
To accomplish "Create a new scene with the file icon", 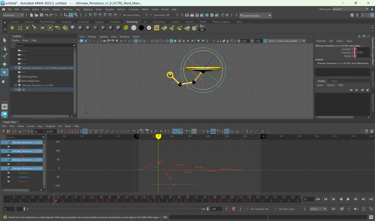I will (x=31, y=15).
